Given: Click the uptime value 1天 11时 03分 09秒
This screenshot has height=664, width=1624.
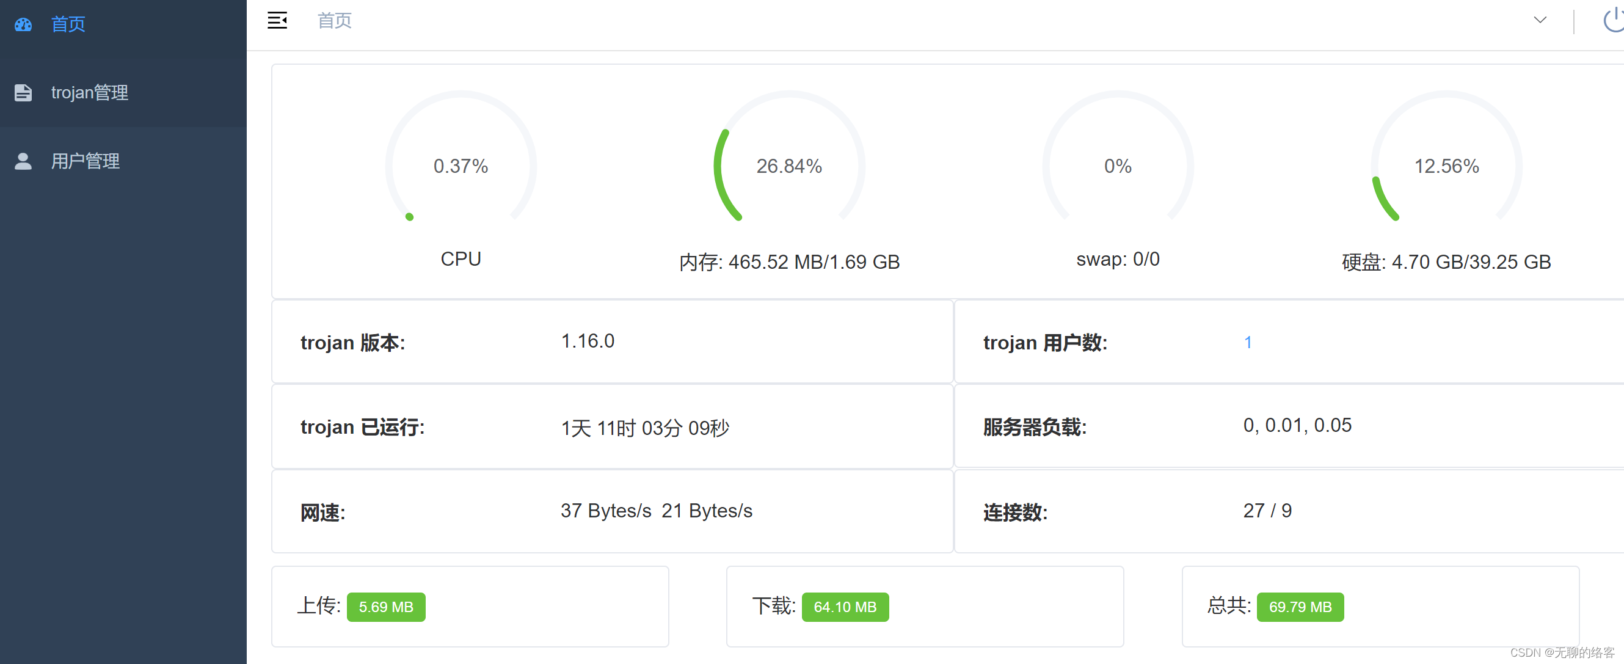Looking at the screenshot, I should (645, 428).
